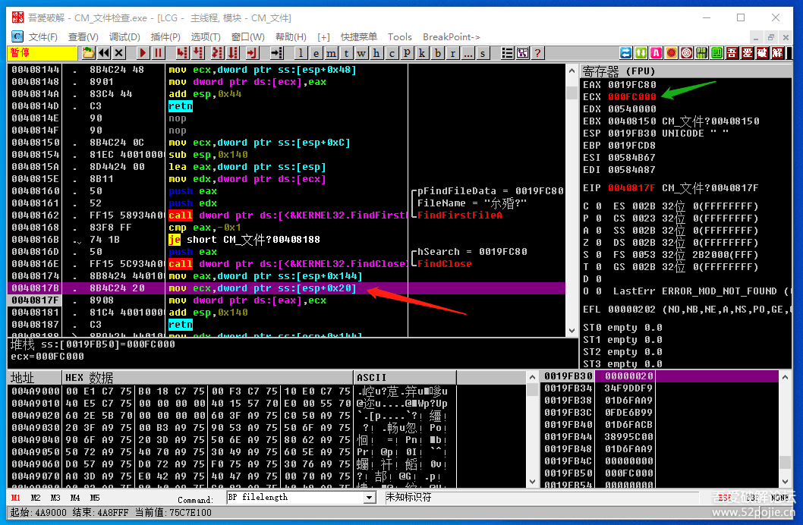The width and height of the screenshot is (803, 525).
Task: Toggle the C carry flag value
Action: (x=598, y=206)
